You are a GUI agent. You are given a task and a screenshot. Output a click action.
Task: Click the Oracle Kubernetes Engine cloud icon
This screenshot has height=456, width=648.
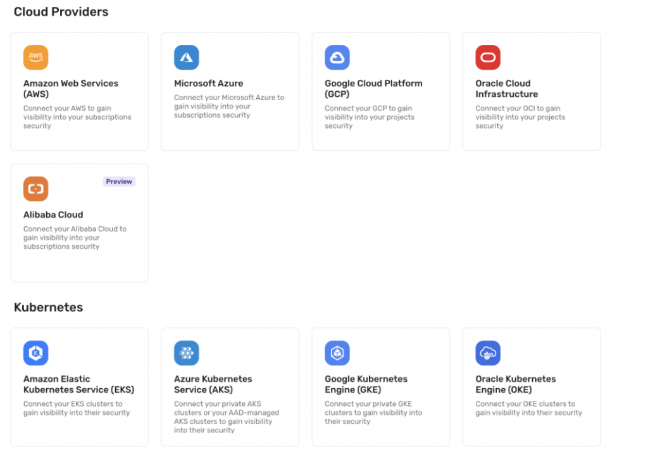click(x=488, y=353)
